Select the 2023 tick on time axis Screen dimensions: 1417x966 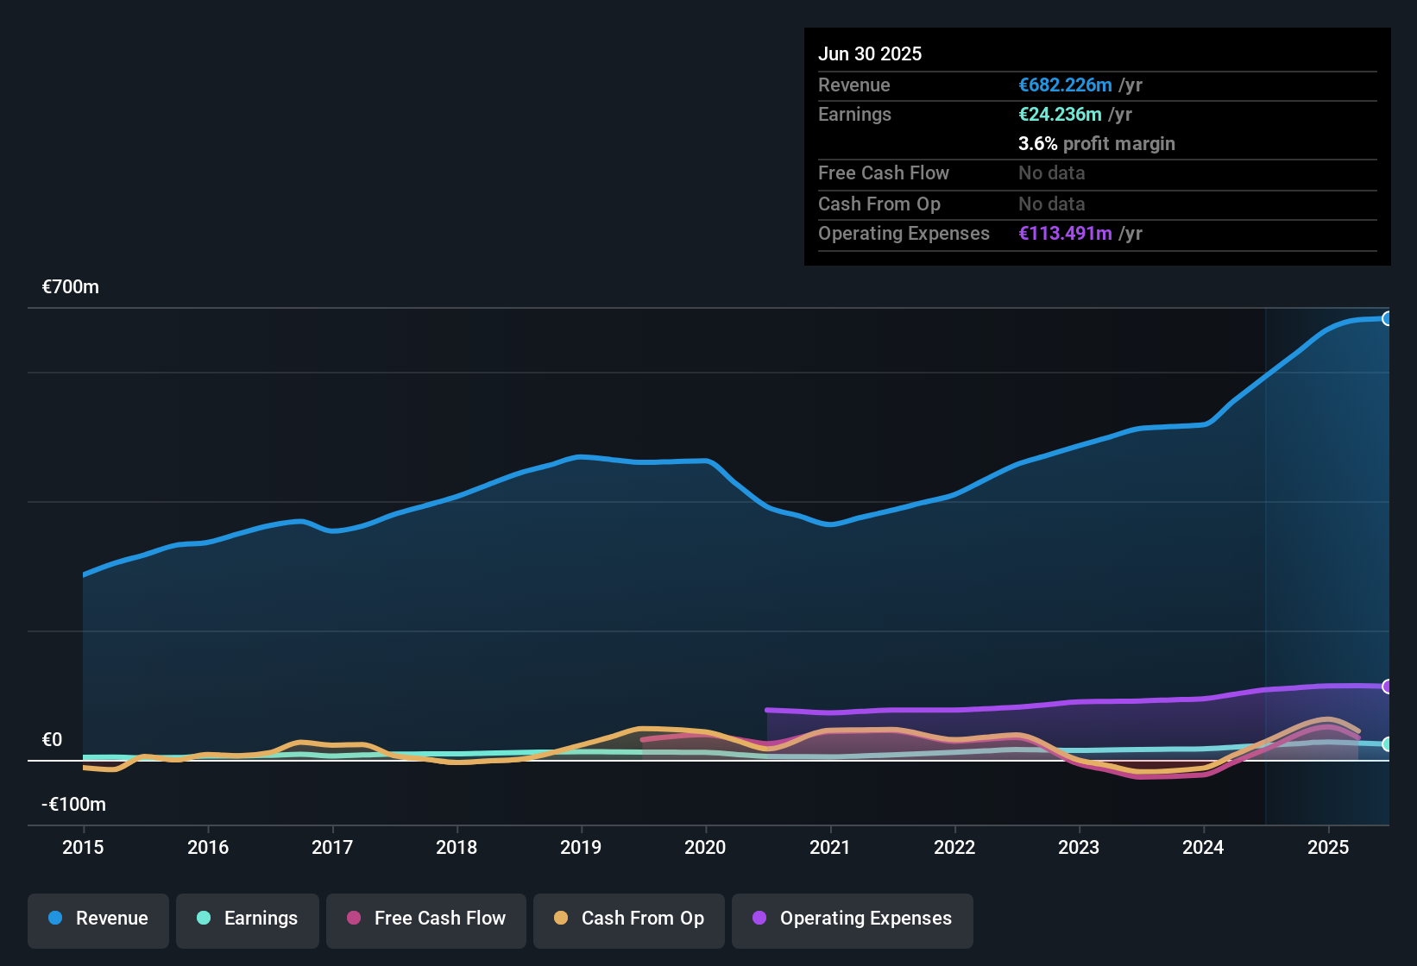(x=1079, y=847)
